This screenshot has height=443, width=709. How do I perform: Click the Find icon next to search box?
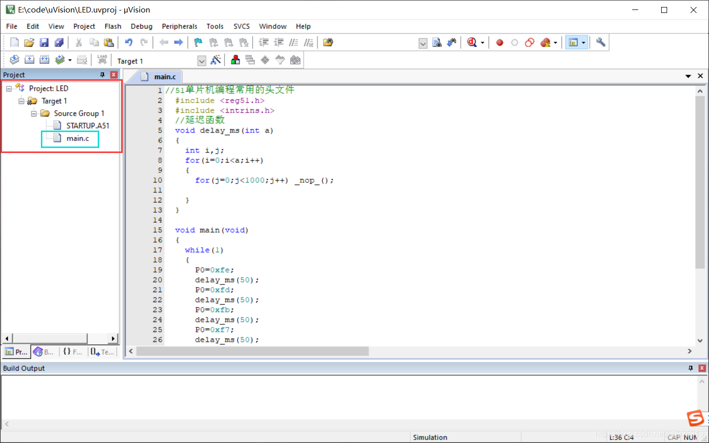[437, 43]
